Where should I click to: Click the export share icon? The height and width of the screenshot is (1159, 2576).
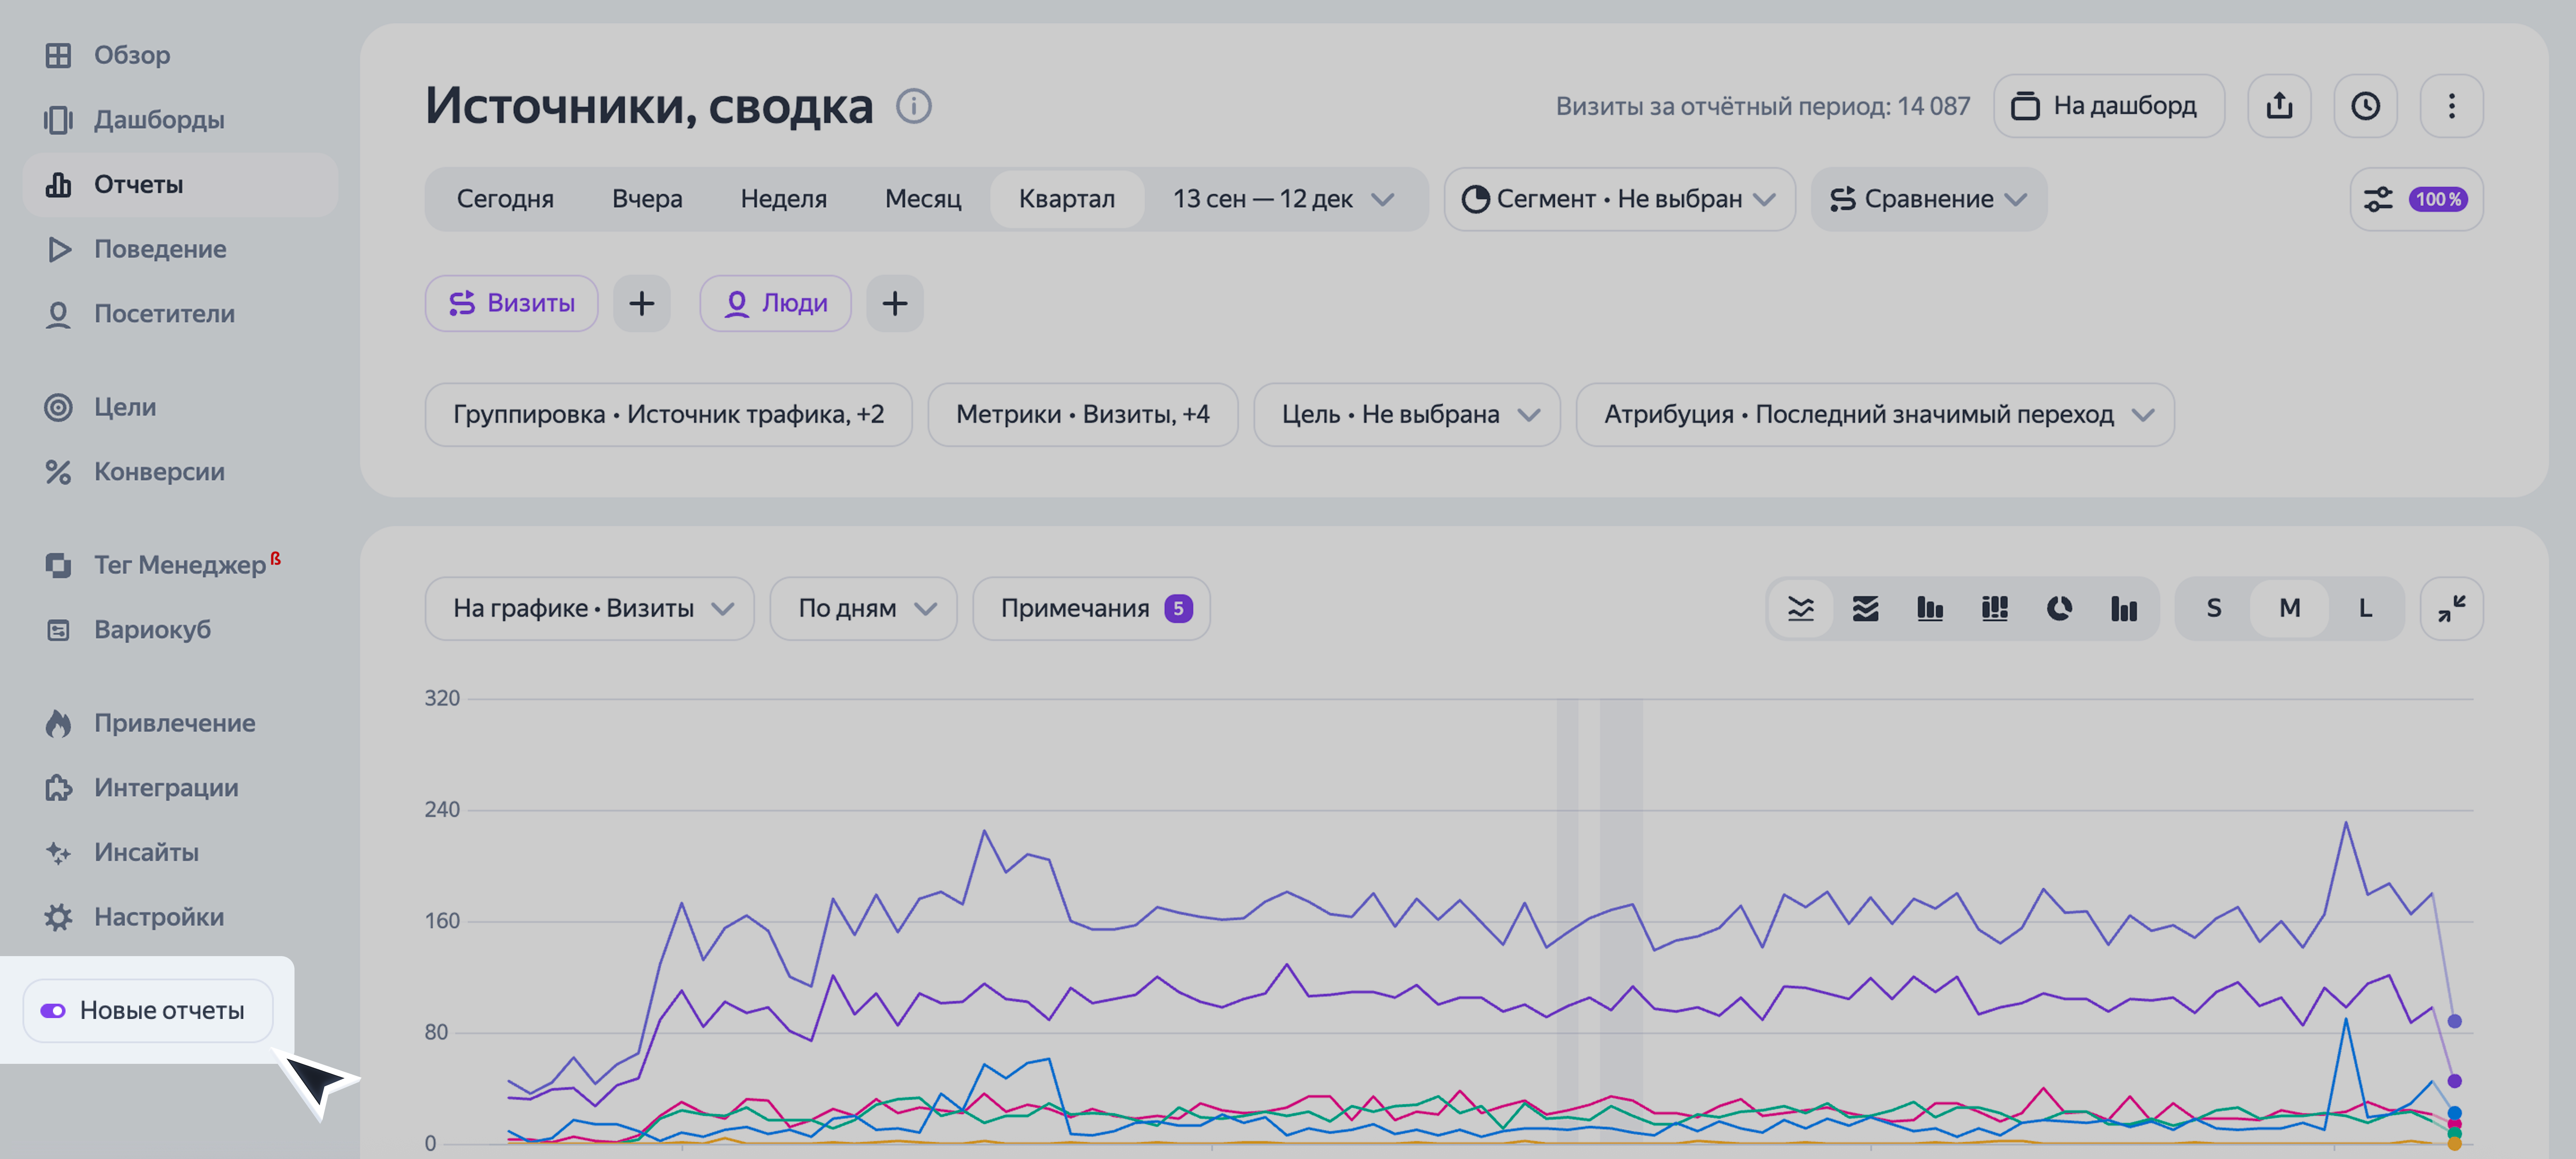coord(2279,106)
